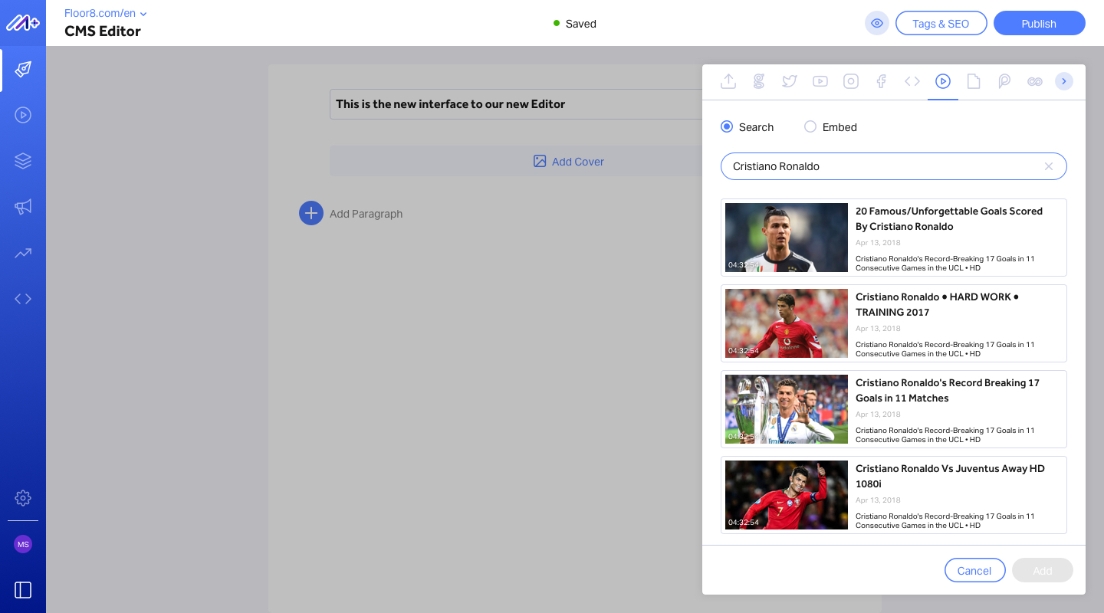Select the upload tab icon in media panel

[x=728, y=81]
